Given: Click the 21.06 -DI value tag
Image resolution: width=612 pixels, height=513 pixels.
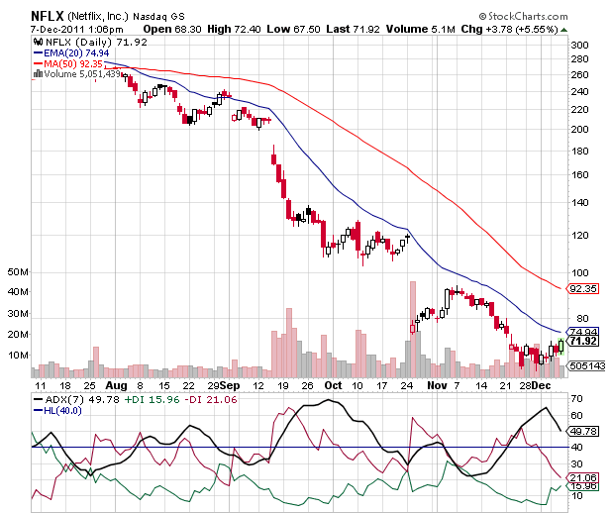Looking at the screenshot, I should point(582,478).
